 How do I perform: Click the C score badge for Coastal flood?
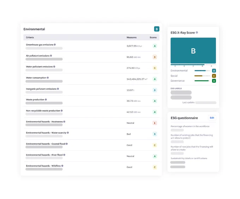(155, 145)
